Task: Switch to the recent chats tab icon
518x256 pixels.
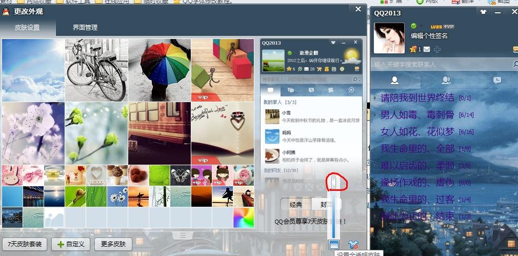Action: (497, 80)
